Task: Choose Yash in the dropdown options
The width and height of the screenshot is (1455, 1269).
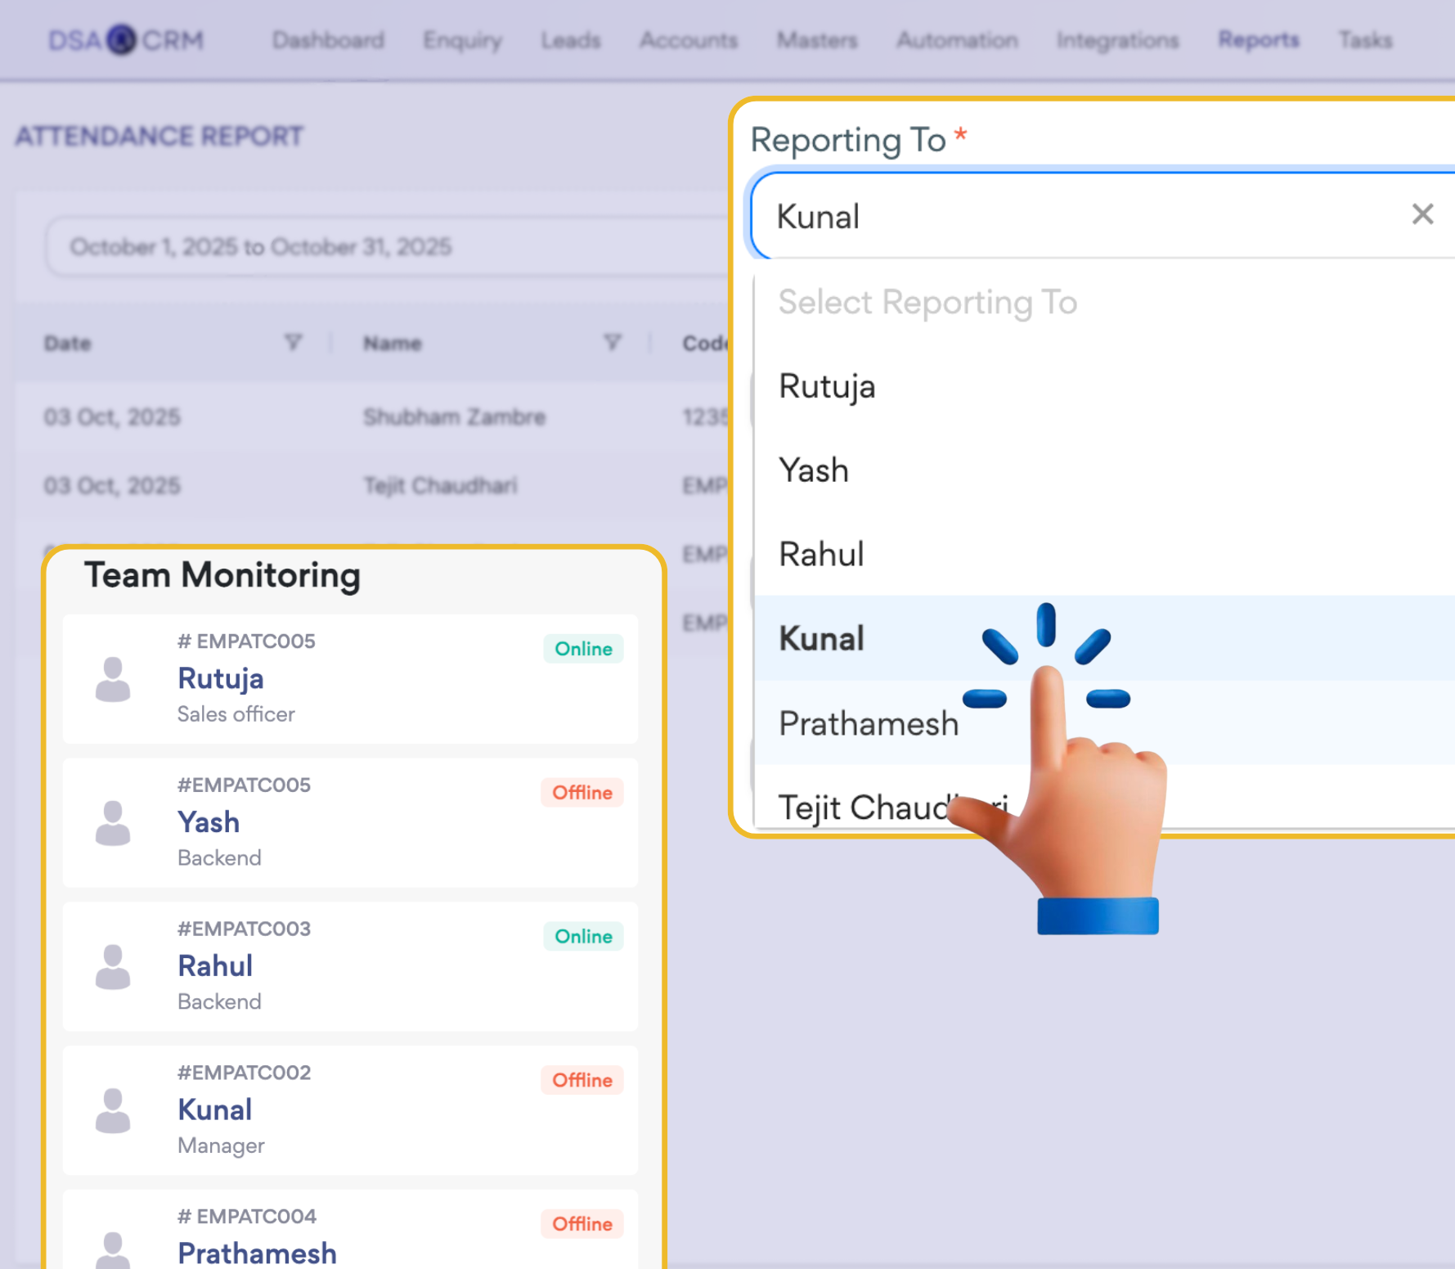Action: (x=814, y=470)
